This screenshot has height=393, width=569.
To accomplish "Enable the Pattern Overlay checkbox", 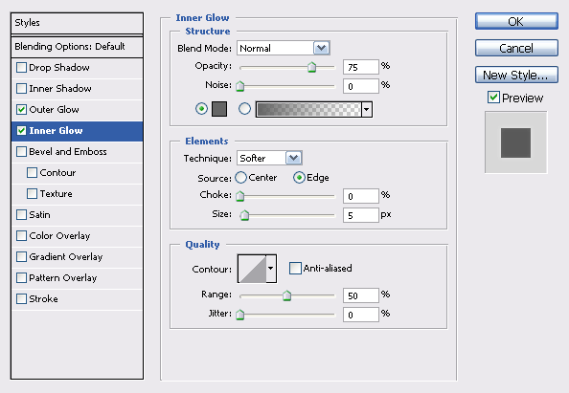I will click(21, 278).
